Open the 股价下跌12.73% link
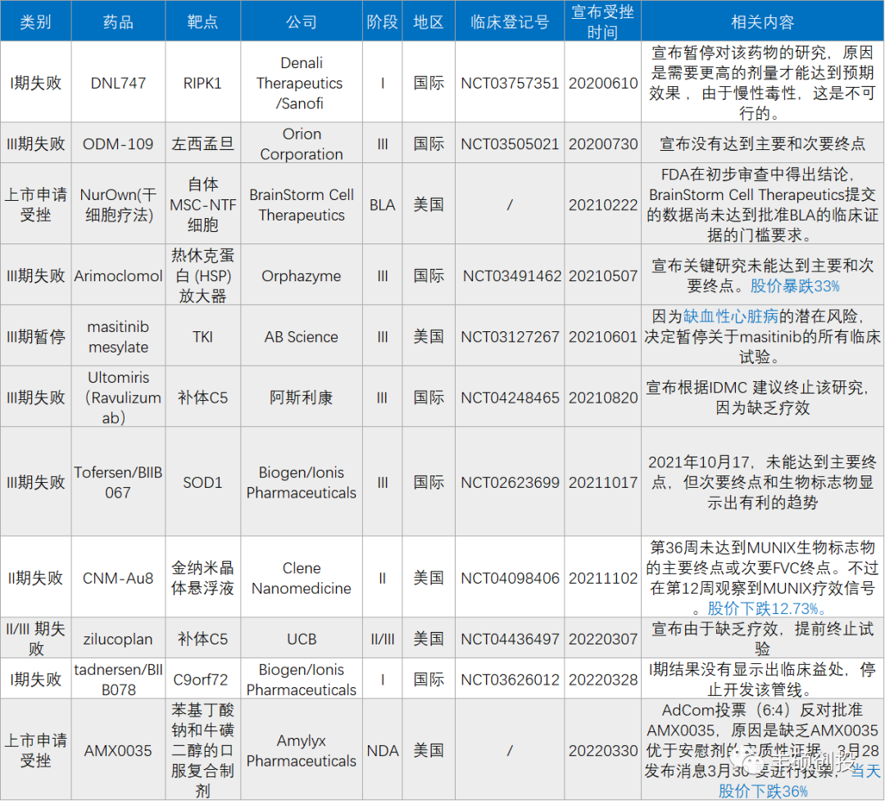Screen dimensions: 885x801 tap(766, 608)
